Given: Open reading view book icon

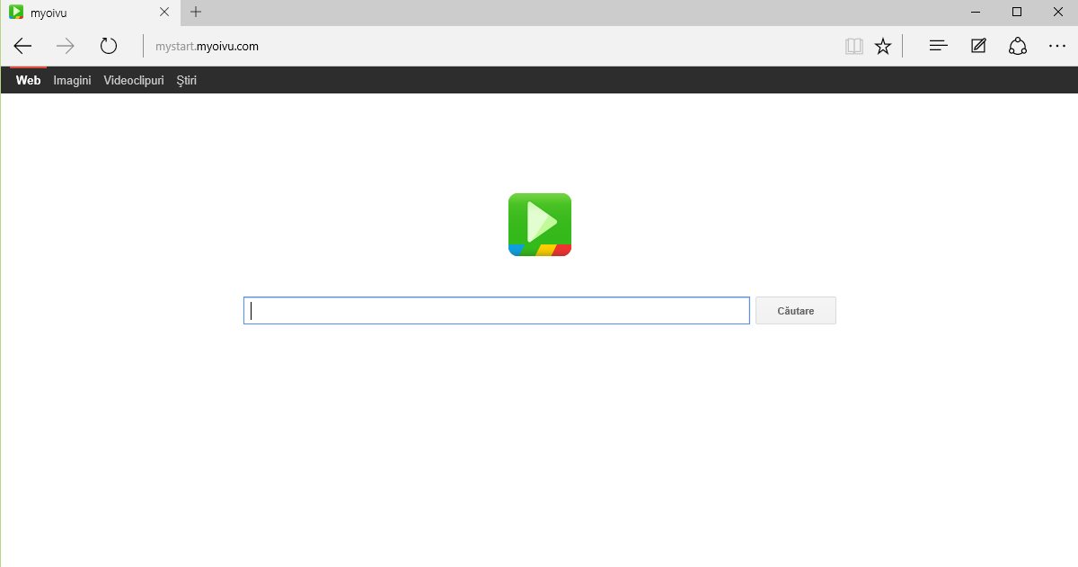Looking at the screenshot, I should coord(854,46).
